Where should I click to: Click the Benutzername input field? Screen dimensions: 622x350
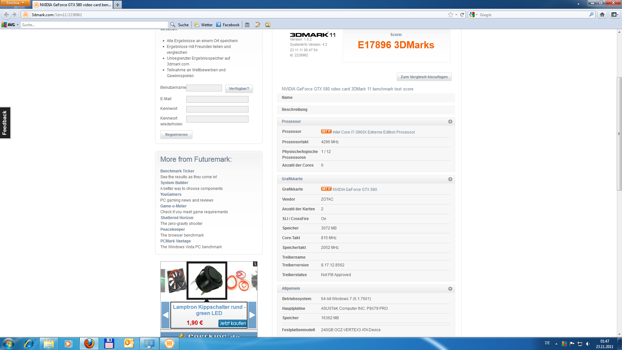point(204,88)
